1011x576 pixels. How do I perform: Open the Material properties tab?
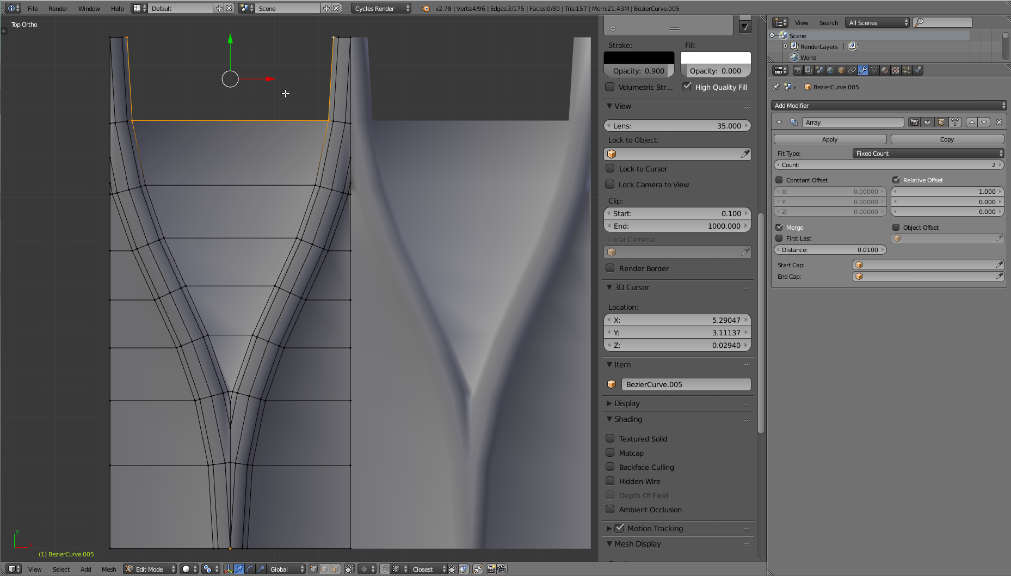tap(885, 70)
